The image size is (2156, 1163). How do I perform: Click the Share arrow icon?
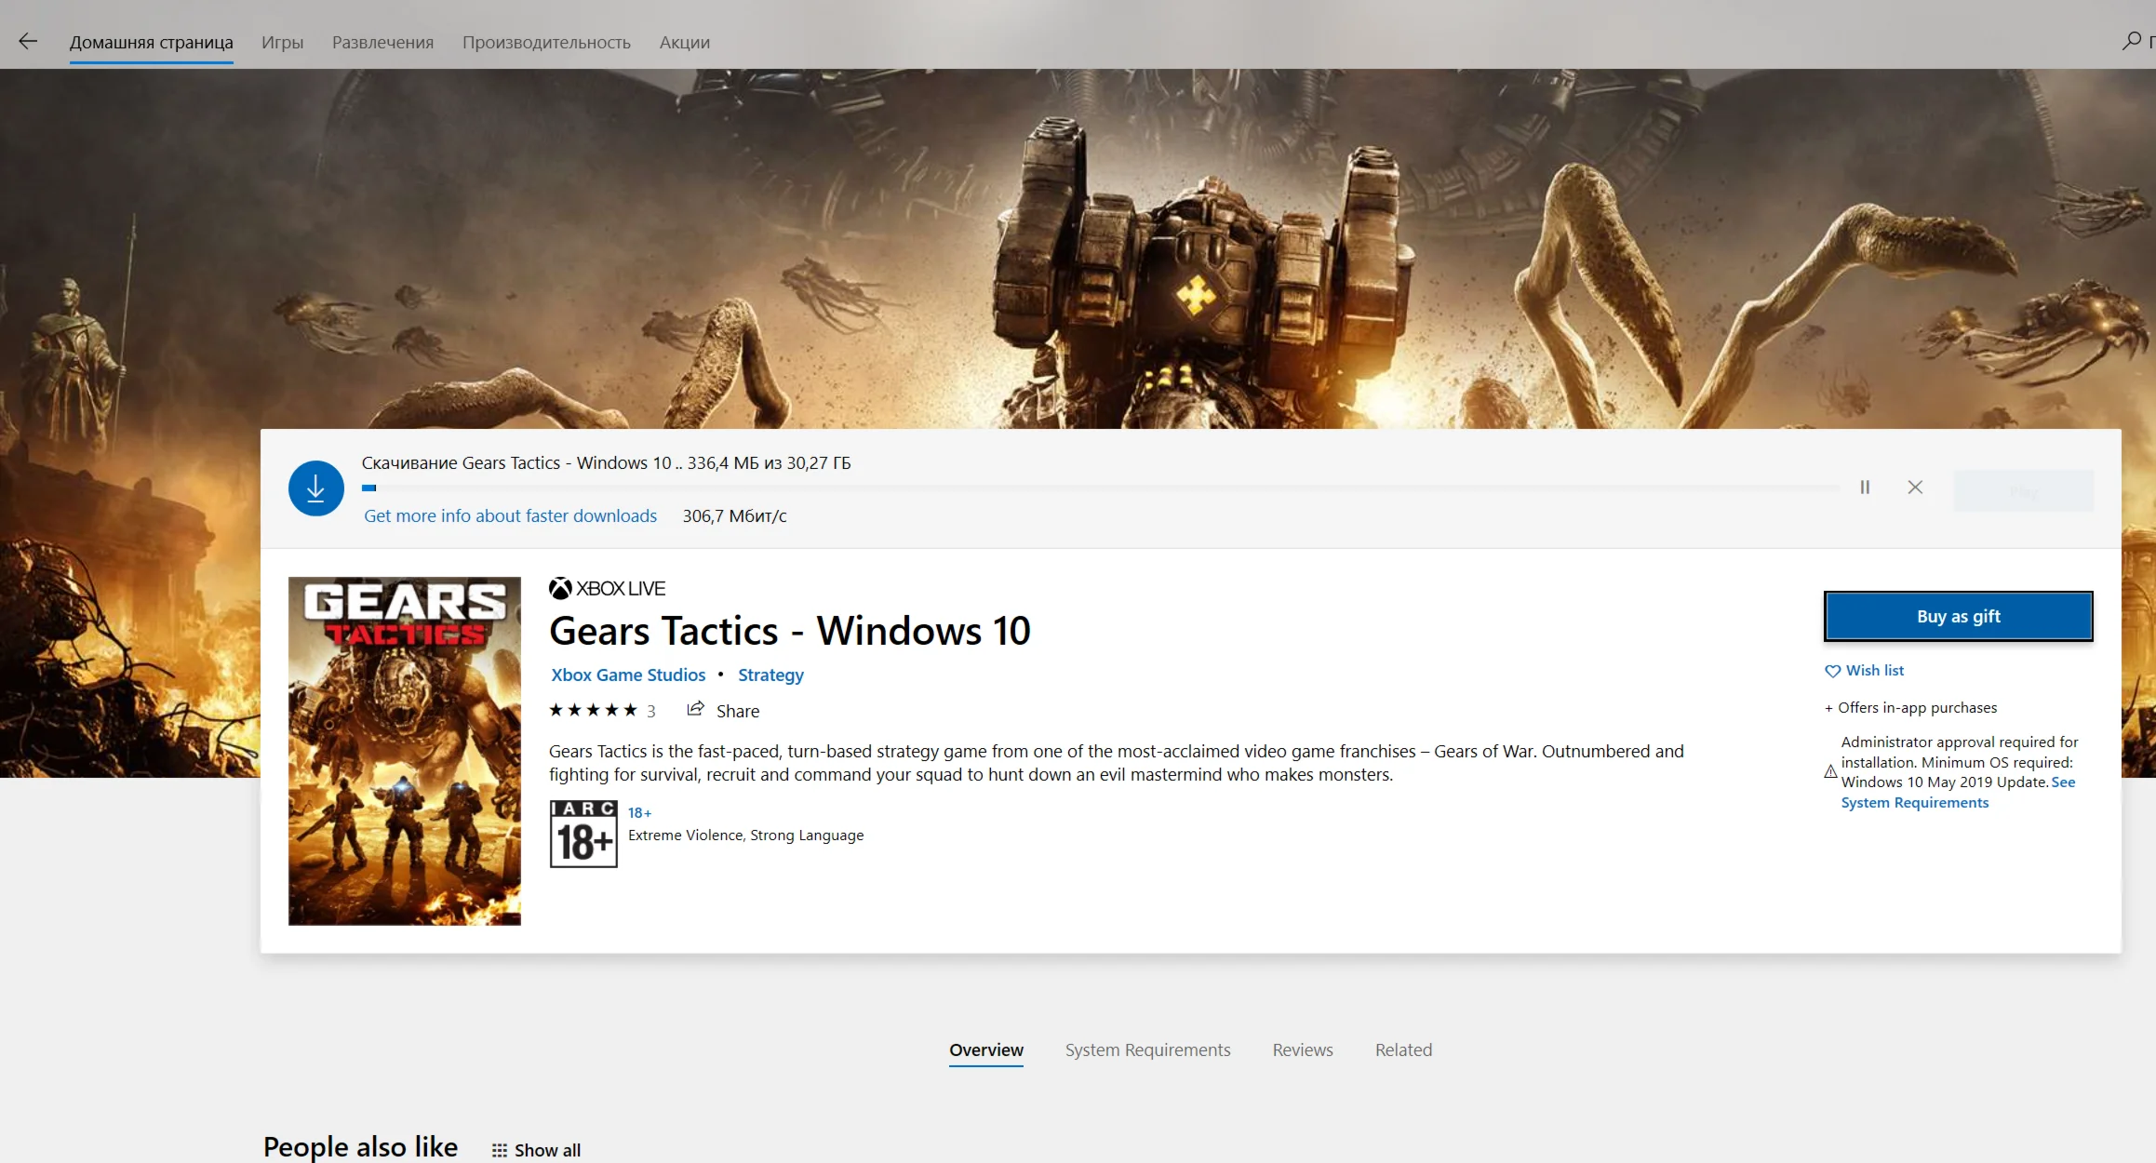pos(695,709)
